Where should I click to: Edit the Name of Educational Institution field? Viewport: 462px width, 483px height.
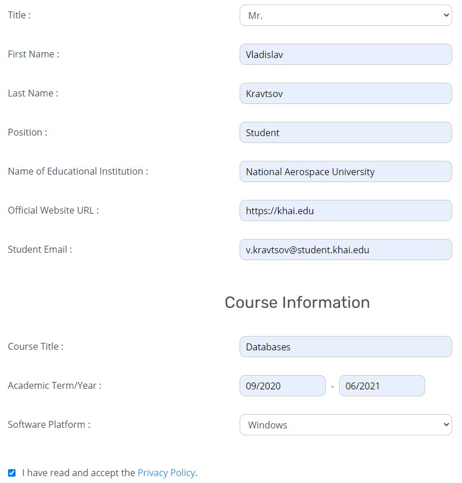345,171
